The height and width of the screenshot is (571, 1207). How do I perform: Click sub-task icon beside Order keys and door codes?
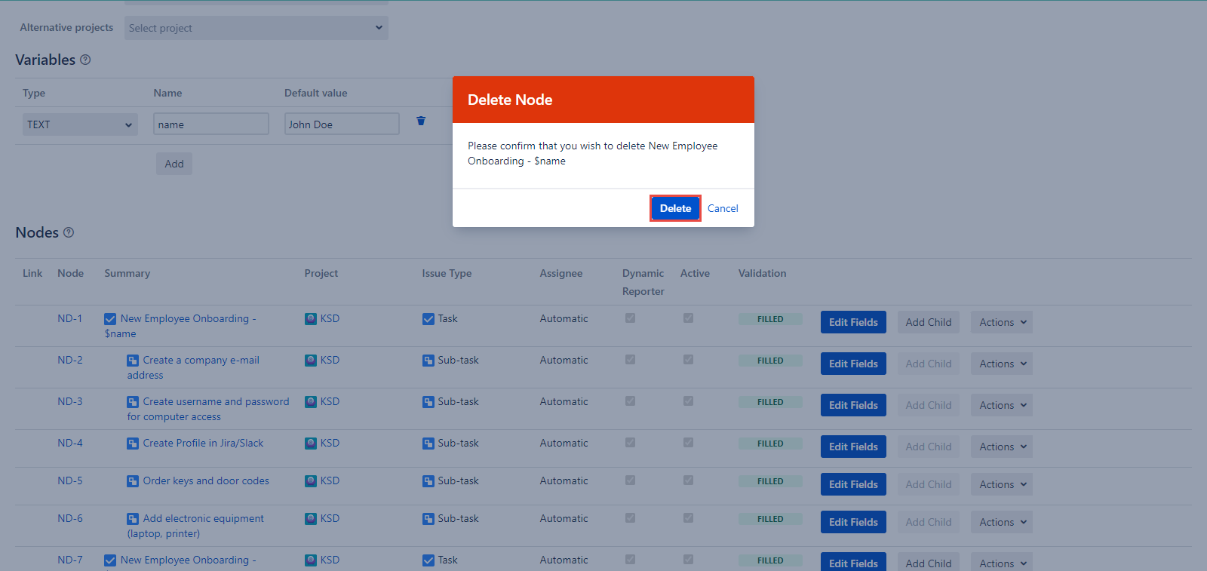(133, 481)
